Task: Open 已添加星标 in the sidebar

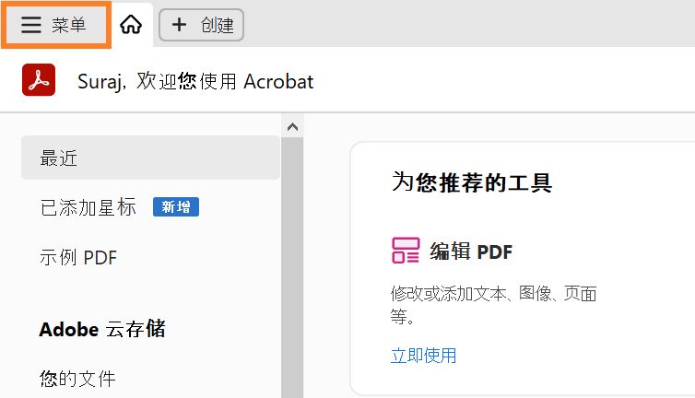Action: 88,207
